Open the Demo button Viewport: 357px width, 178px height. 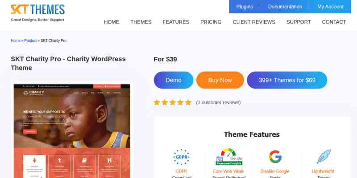[174, 80]
